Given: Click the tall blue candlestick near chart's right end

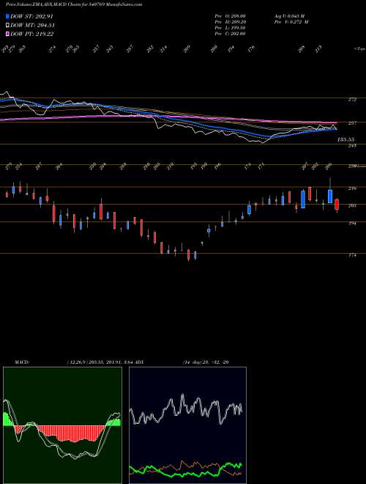Looking at the screenshot, I should [x=330, y=197].
